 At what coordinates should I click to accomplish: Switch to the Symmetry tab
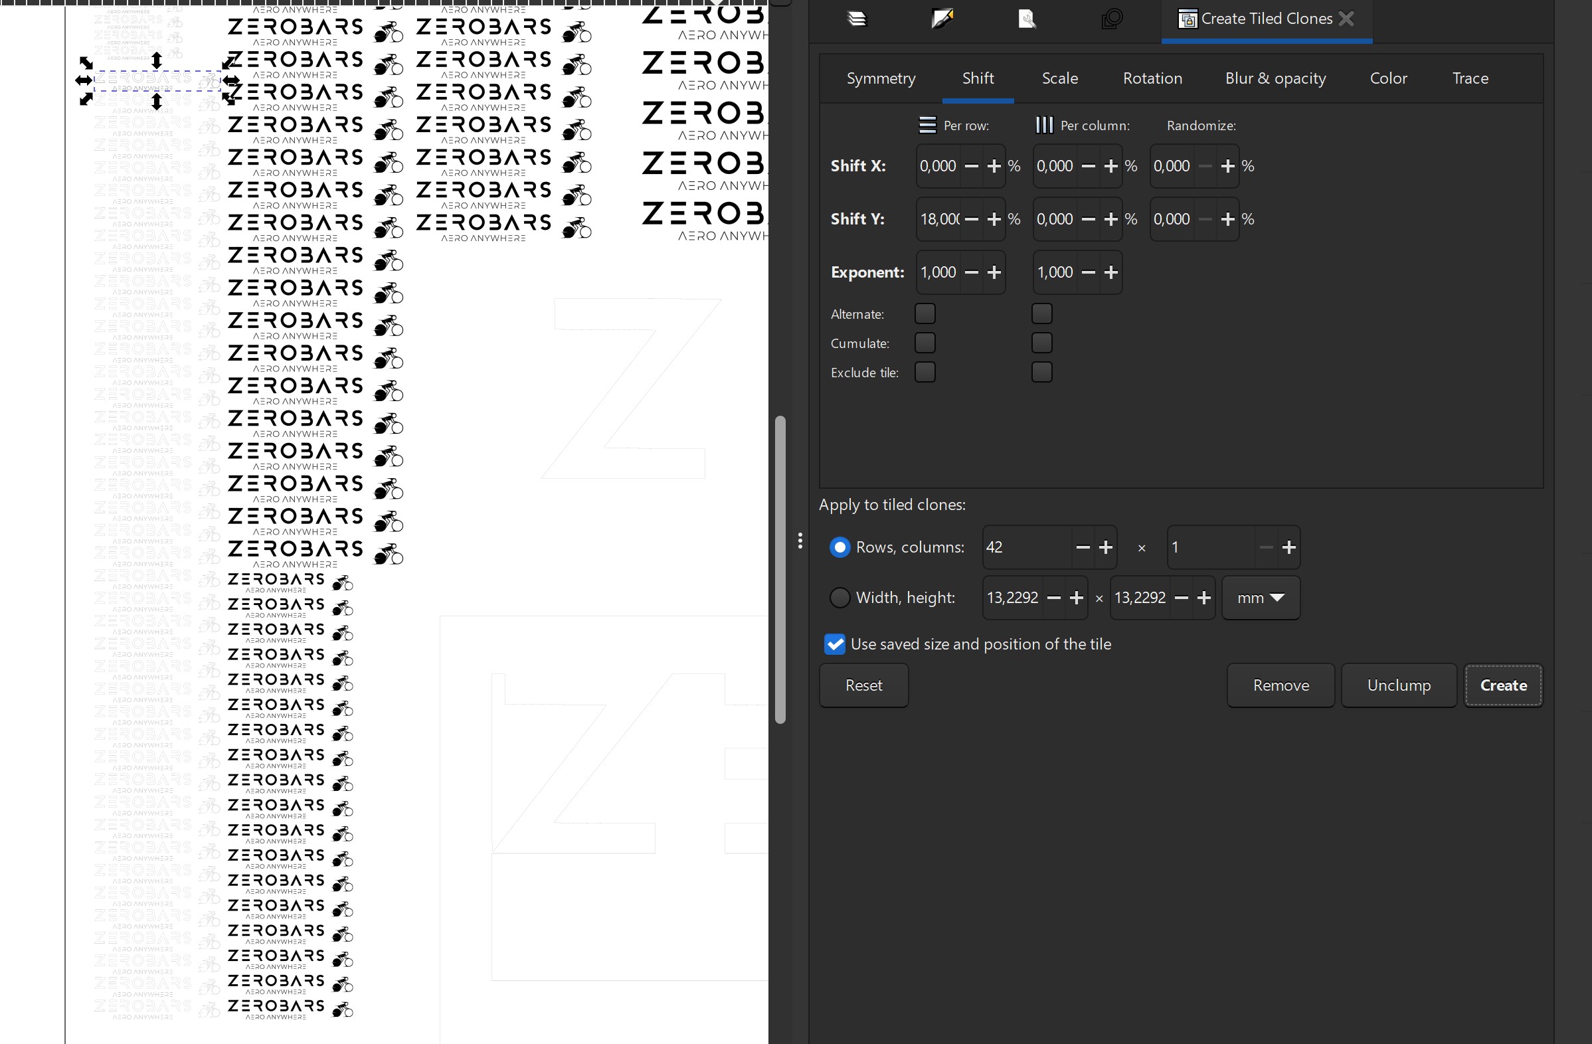[881, 78]
